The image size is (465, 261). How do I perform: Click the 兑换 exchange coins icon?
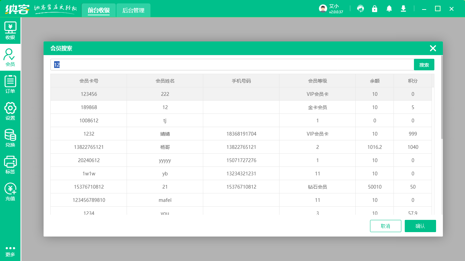pyautogui.click(x=10, y=138)
